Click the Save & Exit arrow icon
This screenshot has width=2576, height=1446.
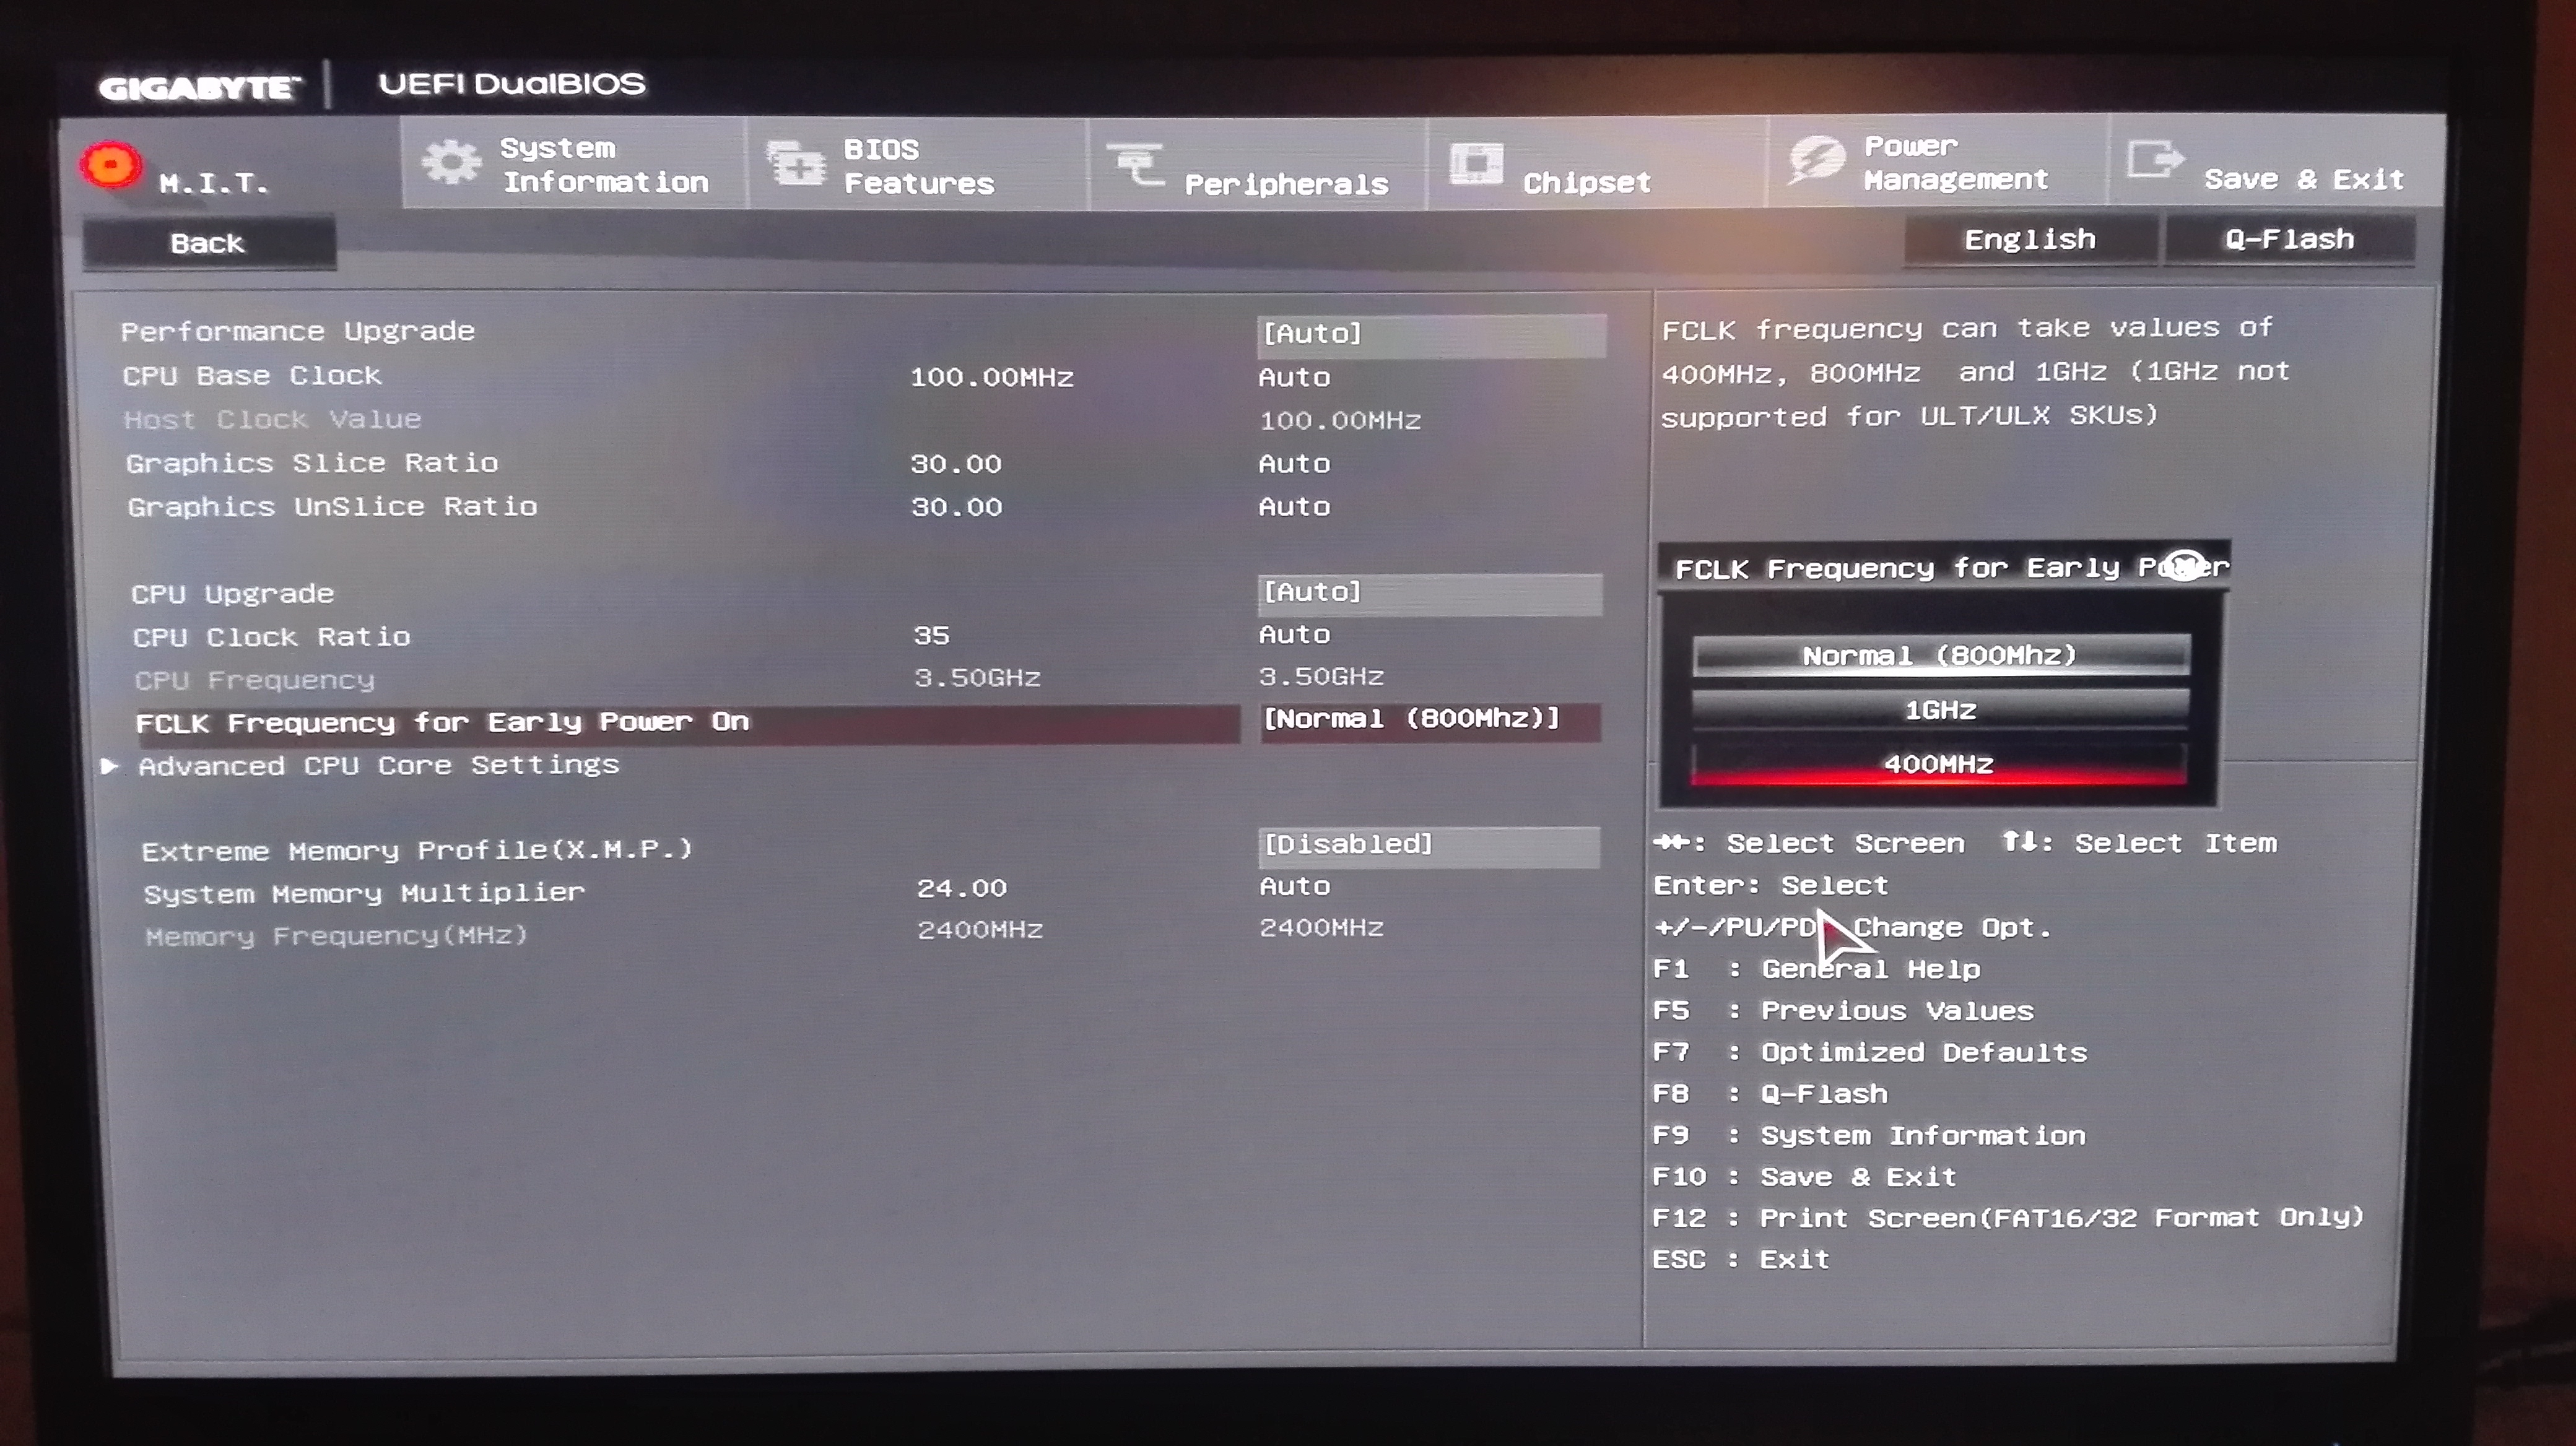pos(2153,160)
